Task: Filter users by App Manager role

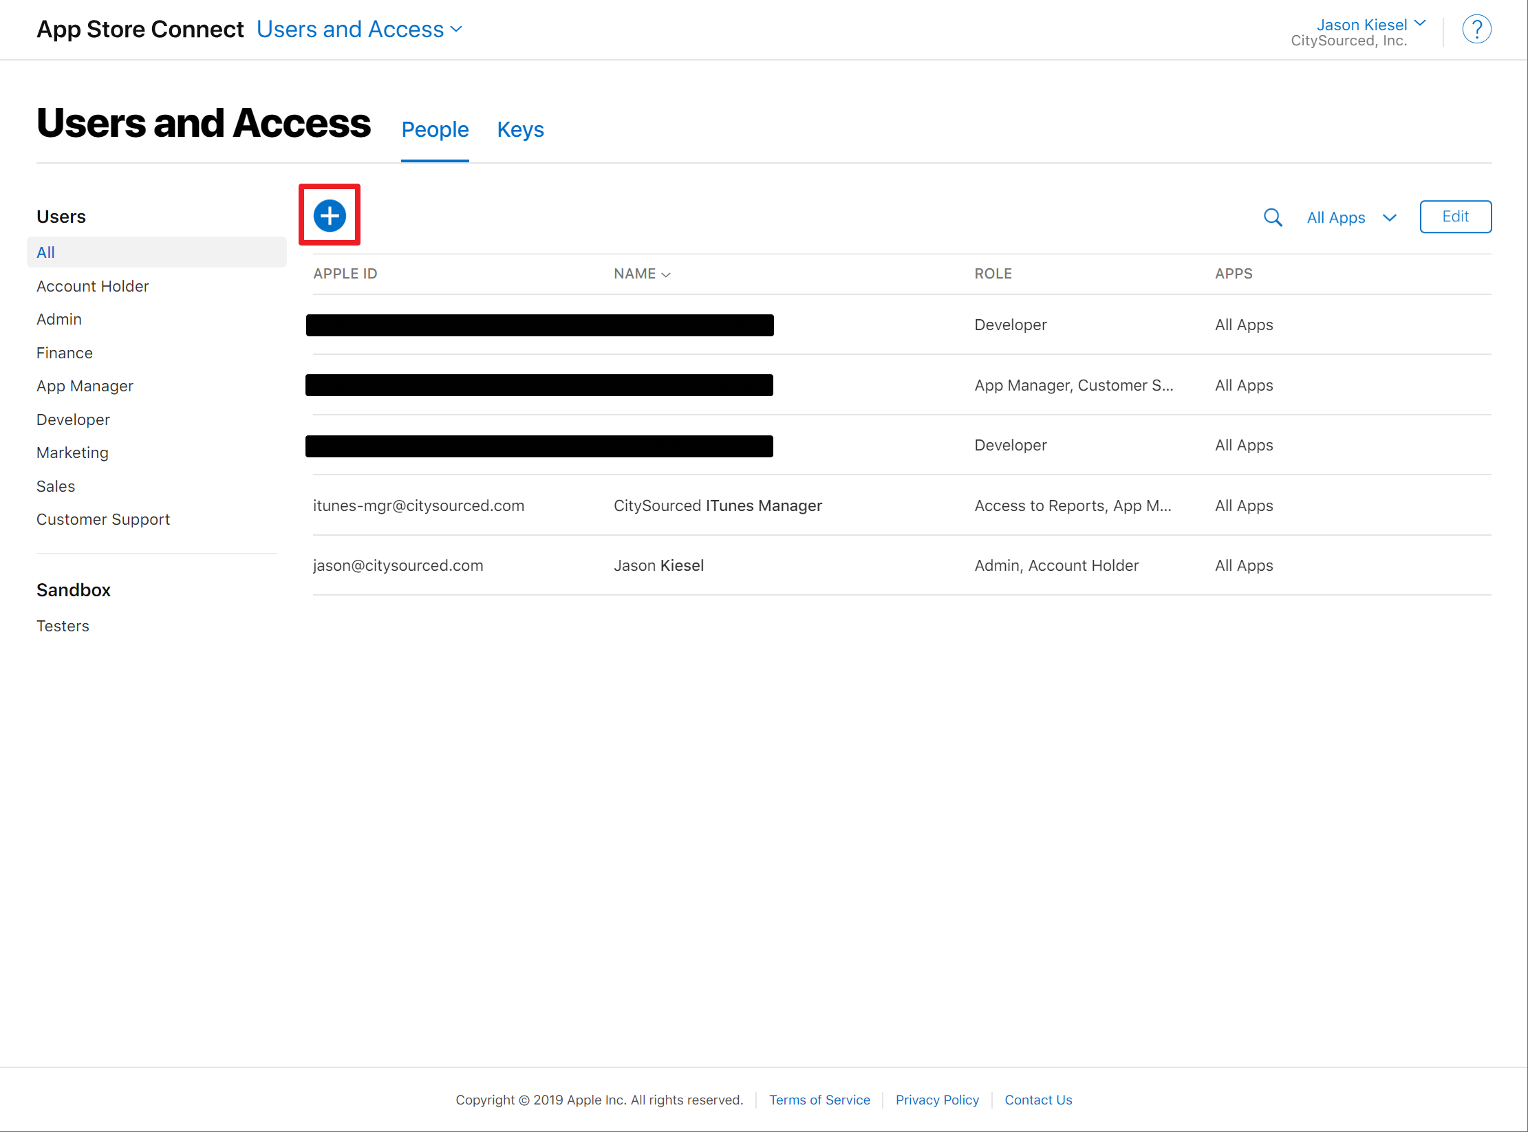Action: pyautogui.click(x=85, y=386)
